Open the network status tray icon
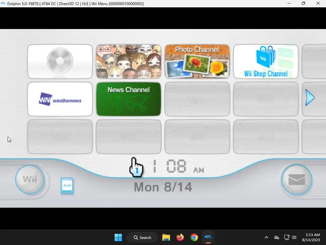326x245 pixels. click(287, 237)
